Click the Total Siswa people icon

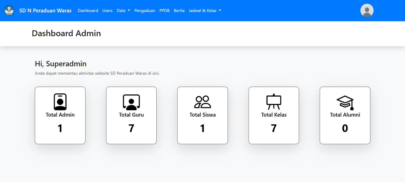tap(202, 102)
